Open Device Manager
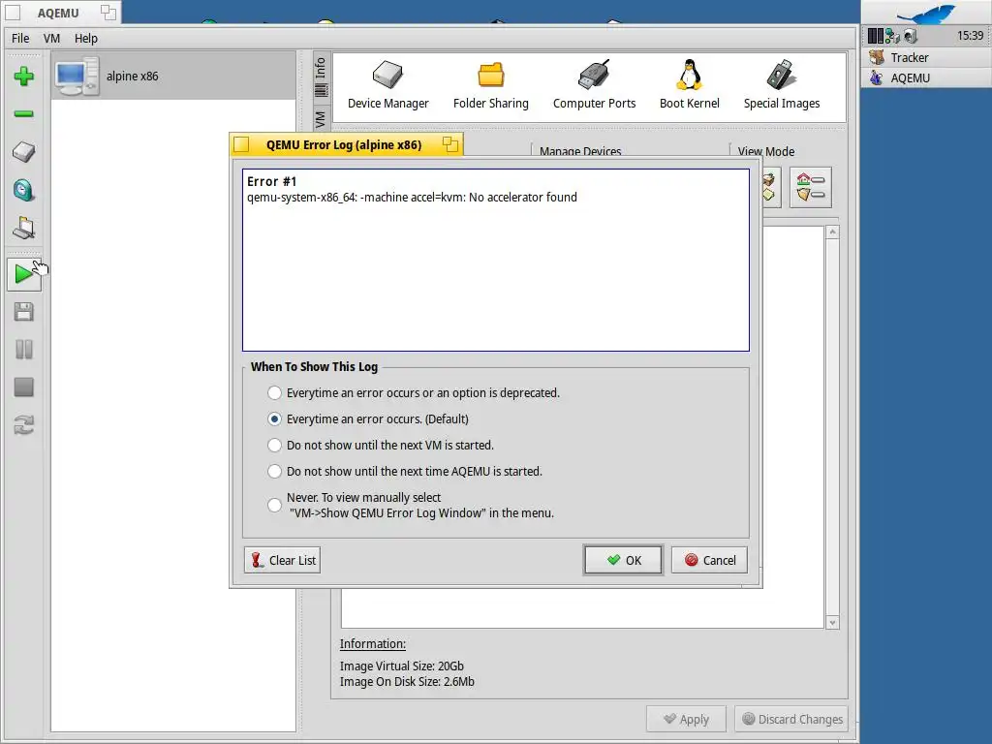 click(x=387, y=85)
